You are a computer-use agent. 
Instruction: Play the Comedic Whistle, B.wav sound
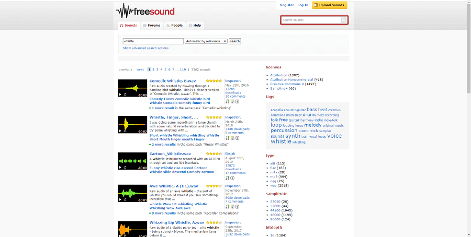pos(120,94)
